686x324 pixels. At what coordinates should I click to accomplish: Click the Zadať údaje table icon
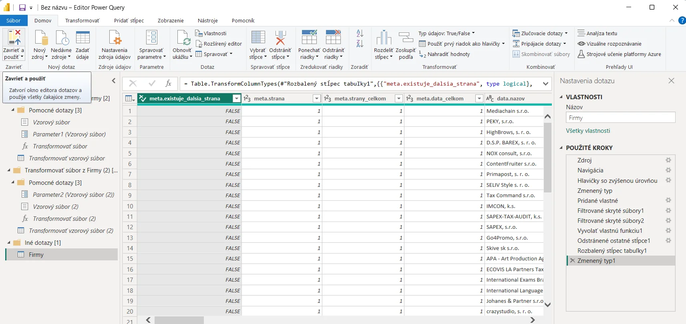pos(82,38)
